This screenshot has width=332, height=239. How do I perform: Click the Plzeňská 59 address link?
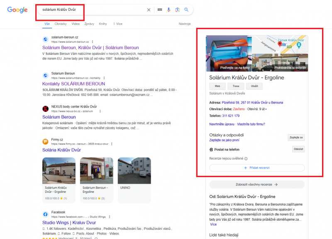[x=252, y=103]
